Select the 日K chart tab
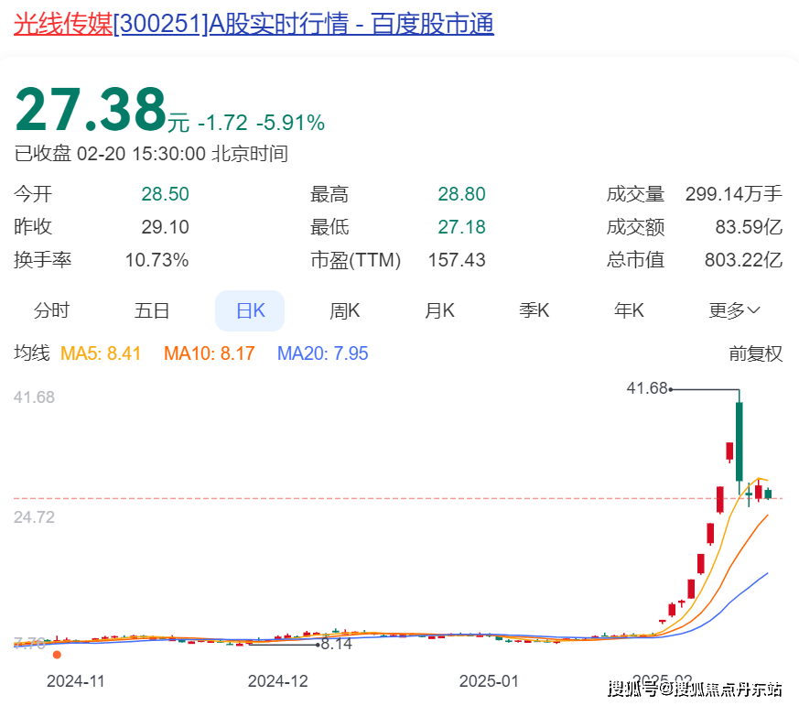Screen dimensions: 799x706 (250, 310)
